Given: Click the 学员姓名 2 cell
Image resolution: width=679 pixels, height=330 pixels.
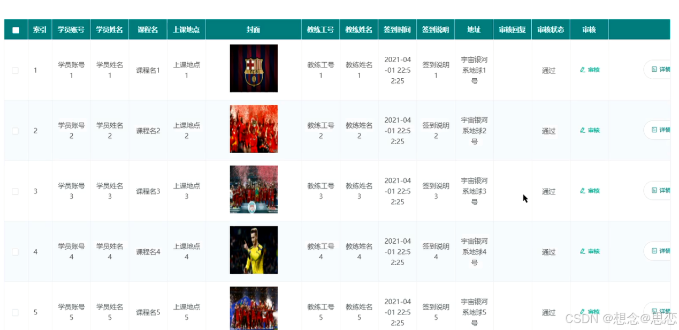Looking at the screenshot, I should click(x=110, y=131).
